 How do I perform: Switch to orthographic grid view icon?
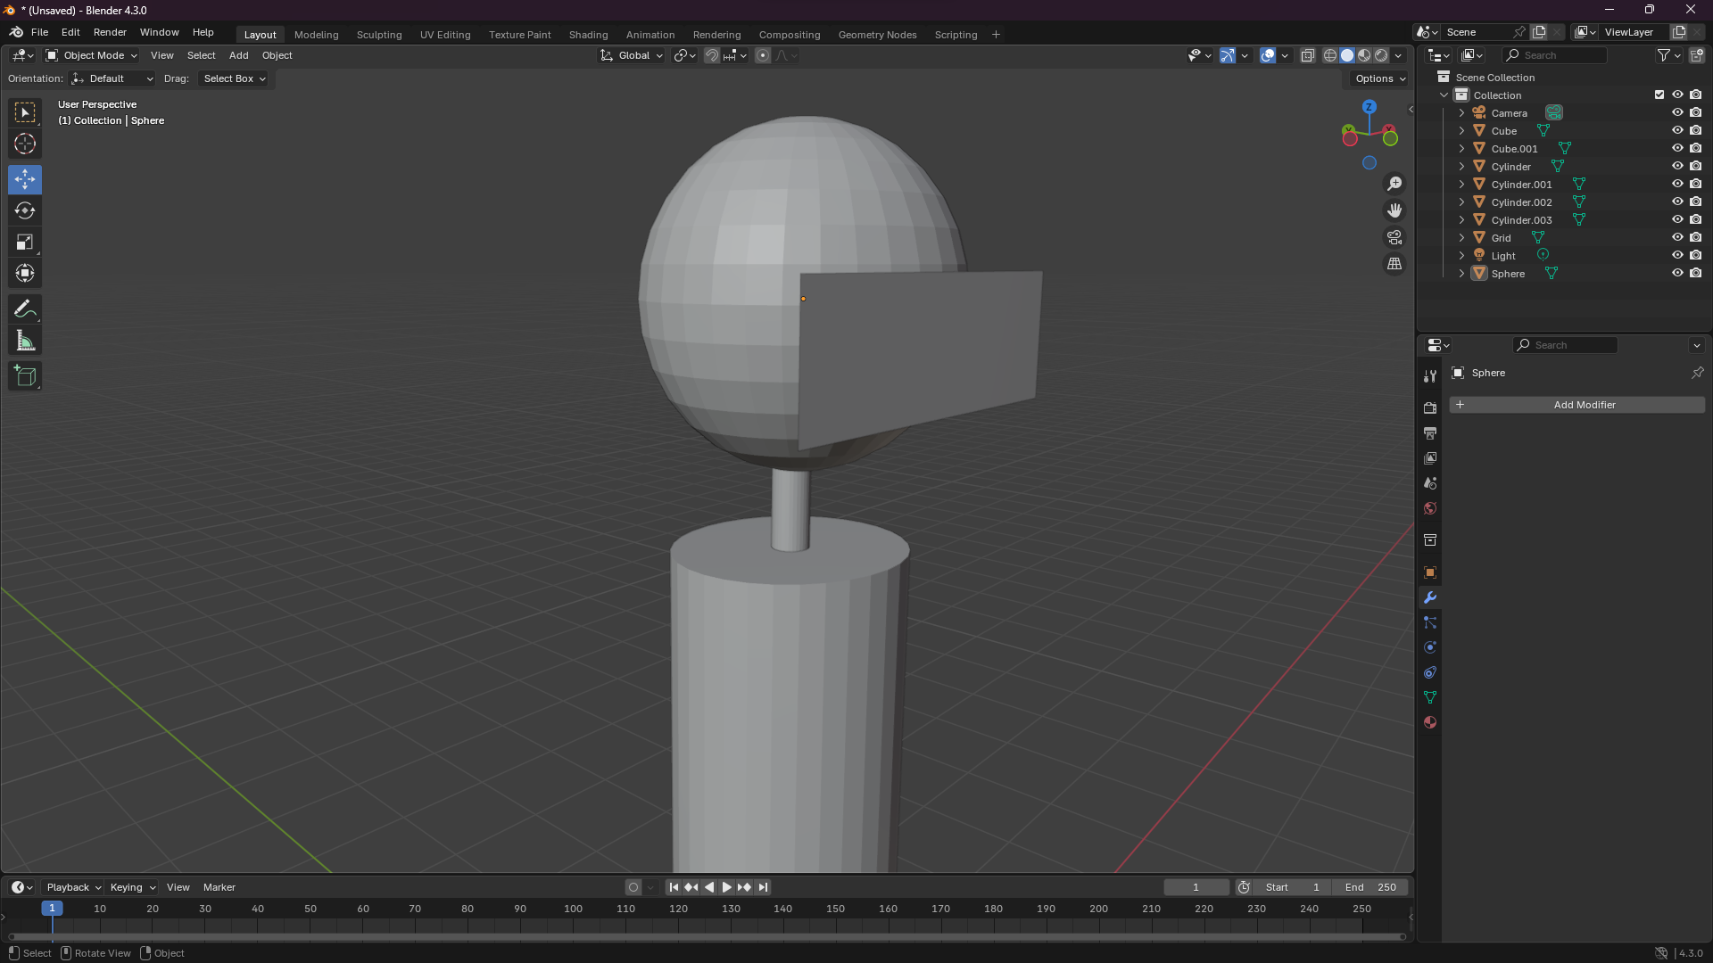1394,265
